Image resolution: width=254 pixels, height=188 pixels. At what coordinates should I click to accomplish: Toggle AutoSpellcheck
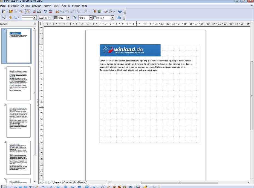[51, 11]
